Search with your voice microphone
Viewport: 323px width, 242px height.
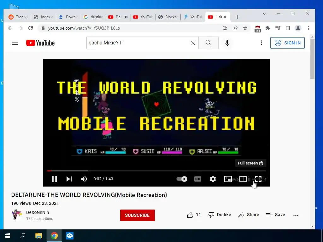click(227, 43)
